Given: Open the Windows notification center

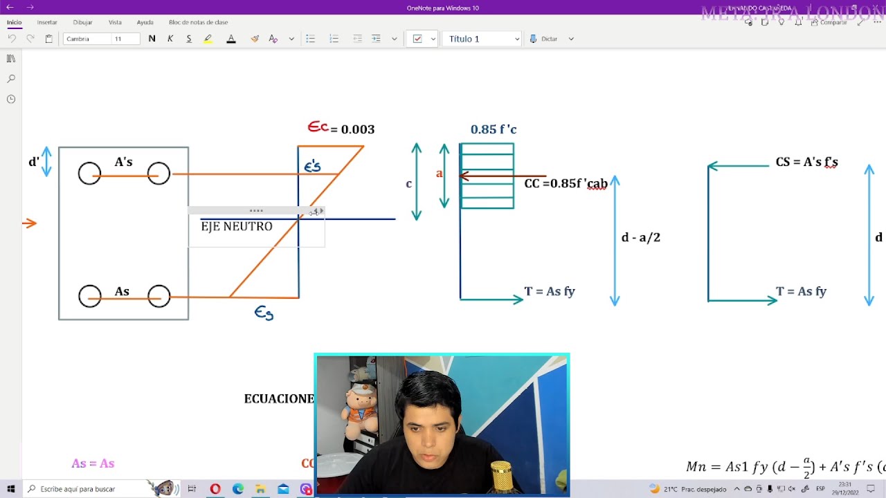Looking at the screenshot, I should [871, 489].
